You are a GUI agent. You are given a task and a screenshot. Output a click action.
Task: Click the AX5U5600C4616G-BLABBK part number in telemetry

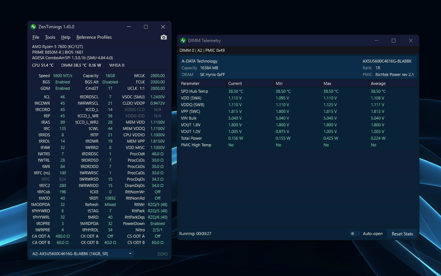(387, 61)
